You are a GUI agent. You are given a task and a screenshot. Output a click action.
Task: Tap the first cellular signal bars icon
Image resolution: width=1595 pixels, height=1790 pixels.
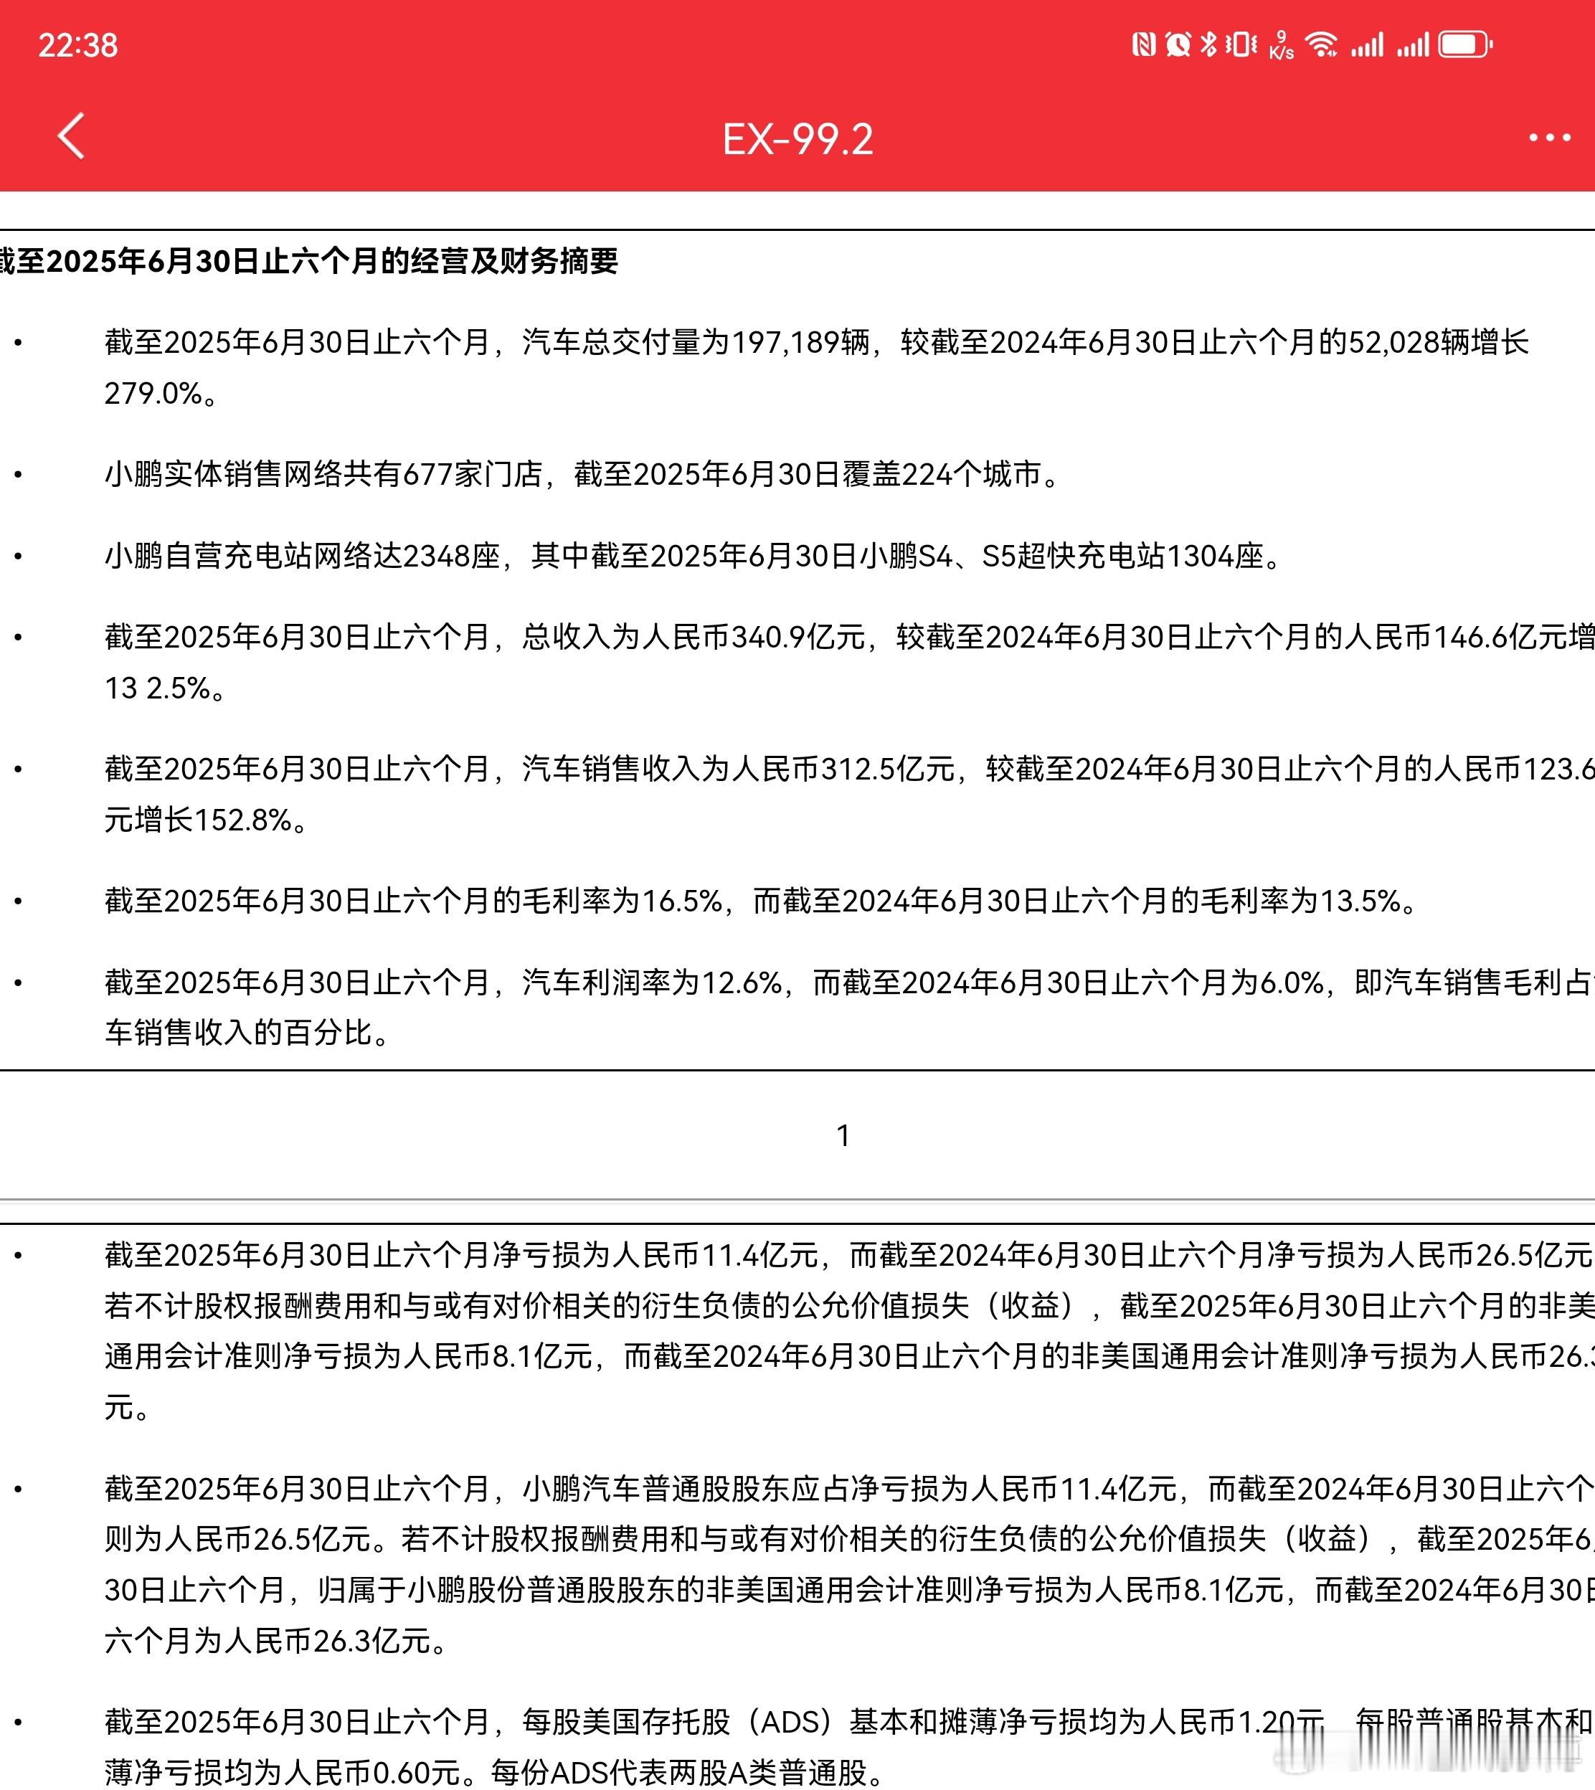point(1367,44)
